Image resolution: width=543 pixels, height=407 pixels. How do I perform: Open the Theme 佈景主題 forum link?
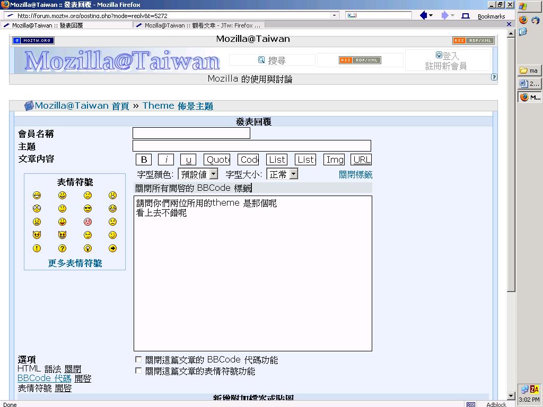[178, 106]
